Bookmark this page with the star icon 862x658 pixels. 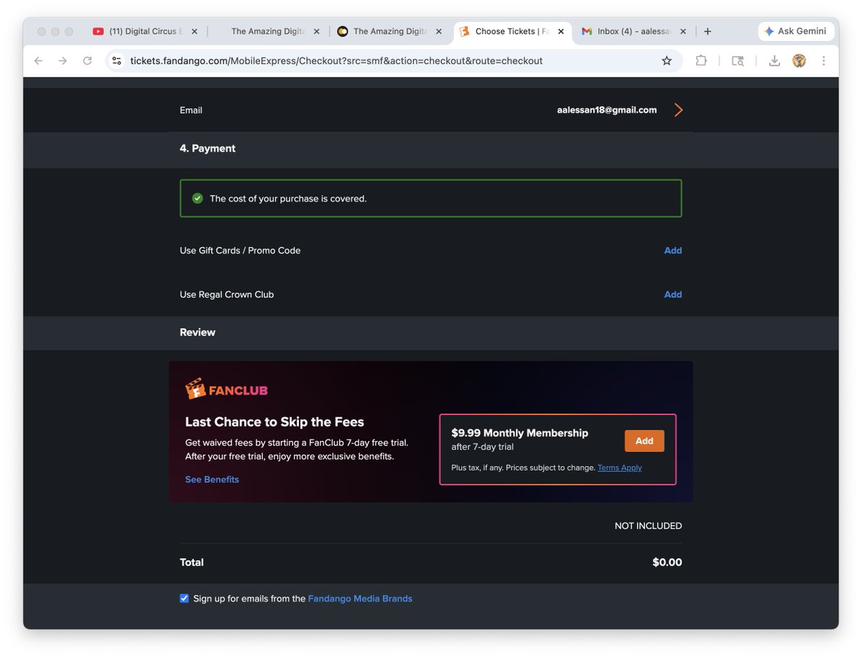667,61
